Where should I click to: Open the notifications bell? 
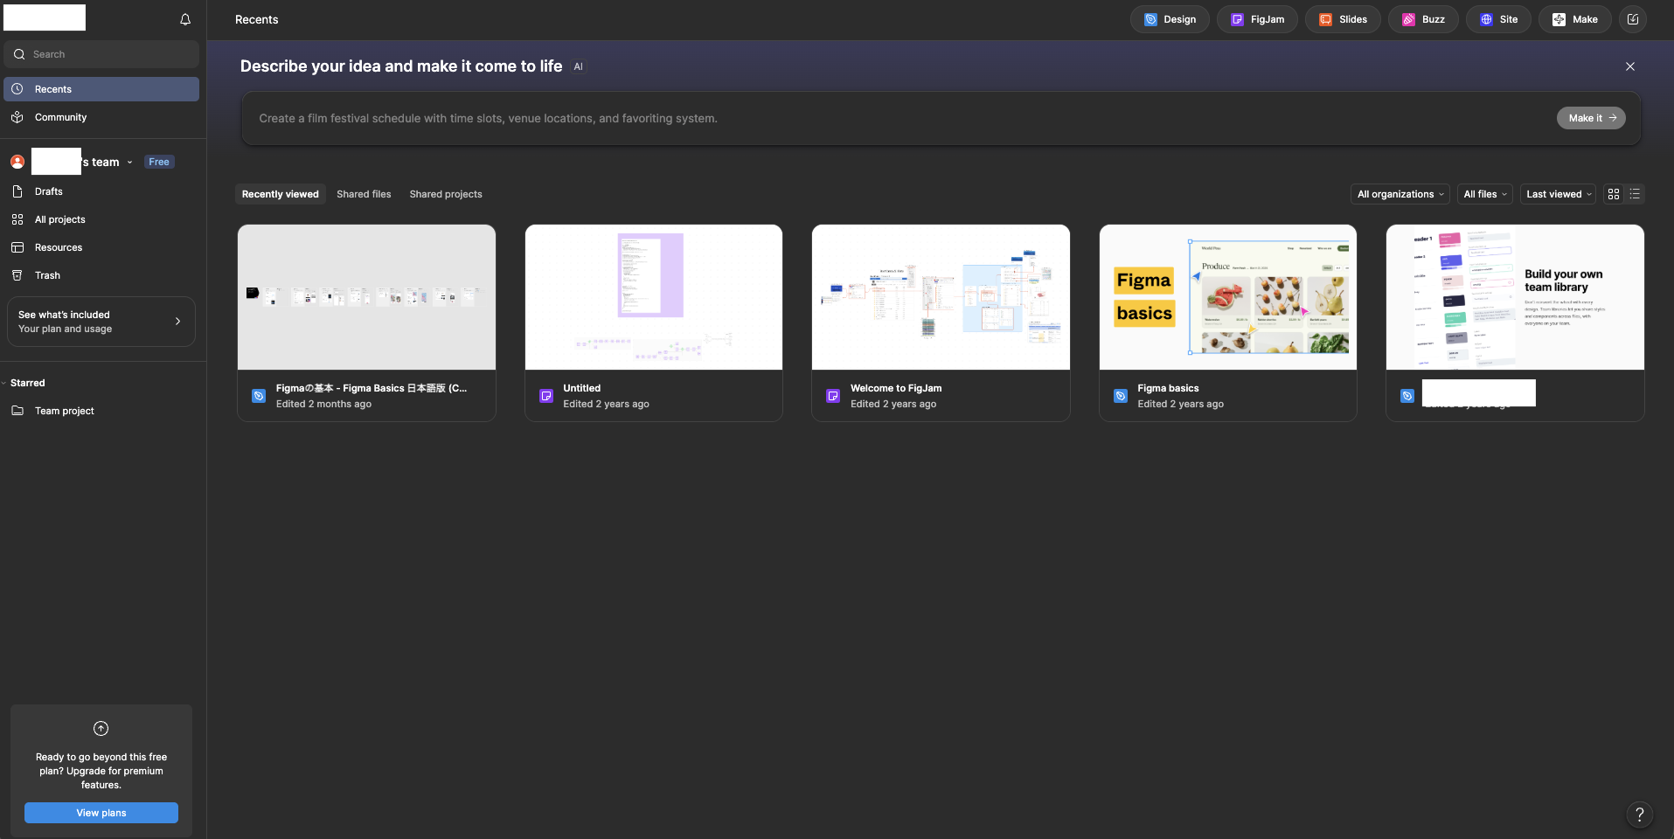[185, 19]
